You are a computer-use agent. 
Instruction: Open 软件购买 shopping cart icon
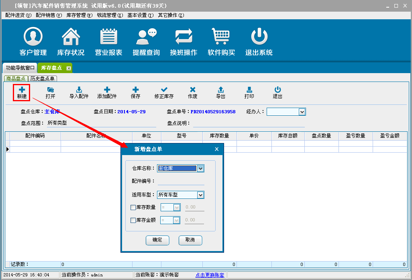[221, 37]
